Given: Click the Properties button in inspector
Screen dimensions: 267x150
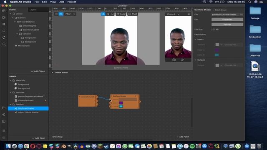Looking at the screenshot, I should 227,20.
